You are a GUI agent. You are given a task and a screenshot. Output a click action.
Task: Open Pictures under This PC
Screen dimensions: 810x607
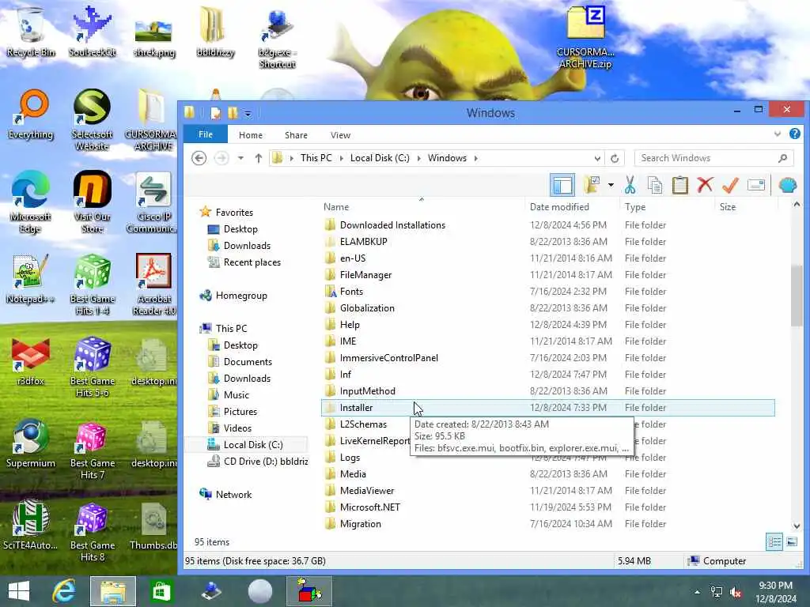[x=240, y=411]
